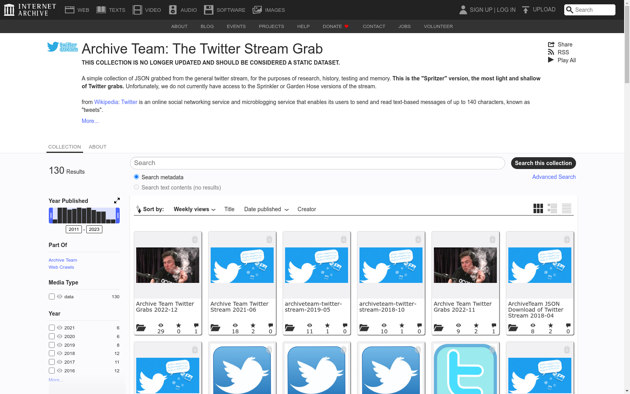Select Search text contents radio button

click(136, 187)
